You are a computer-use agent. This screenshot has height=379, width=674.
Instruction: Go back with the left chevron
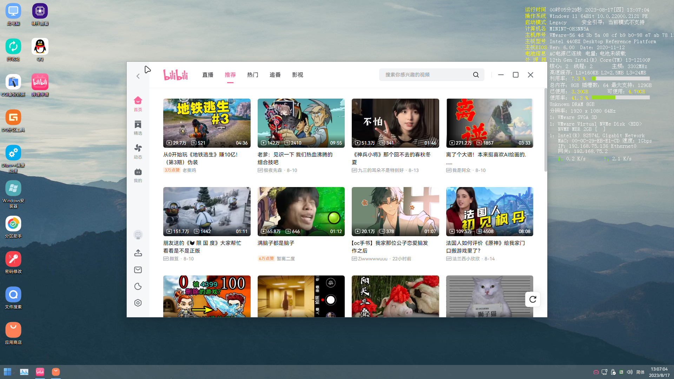pos(138,76)
